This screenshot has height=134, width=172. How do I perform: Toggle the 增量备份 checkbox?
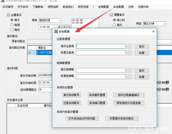point(112,15)
